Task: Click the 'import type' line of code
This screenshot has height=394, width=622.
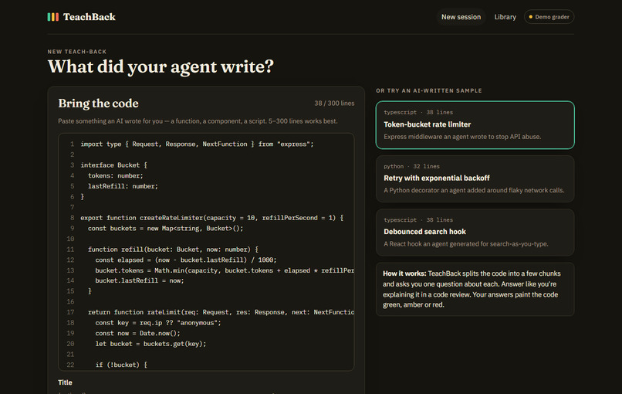Action: coord(197,144)
